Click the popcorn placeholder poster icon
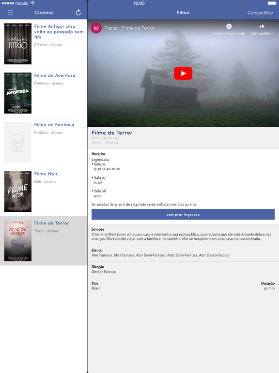 [18, 142]
